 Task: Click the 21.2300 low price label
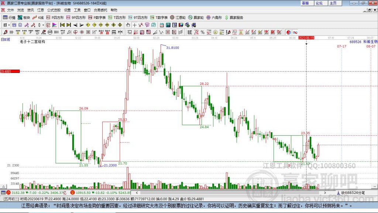[110, 165]
